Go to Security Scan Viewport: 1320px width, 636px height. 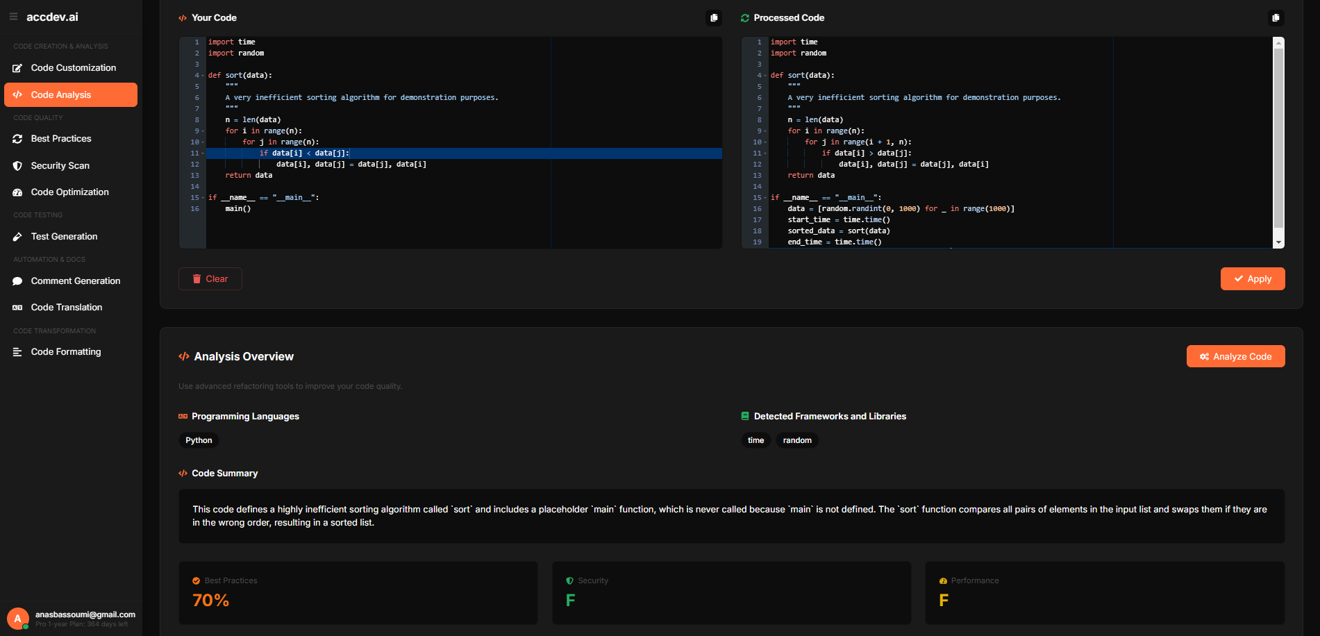(x=71, y=166)
